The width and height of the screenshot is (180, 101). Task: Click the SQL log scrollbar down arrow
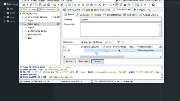(162, 78)
